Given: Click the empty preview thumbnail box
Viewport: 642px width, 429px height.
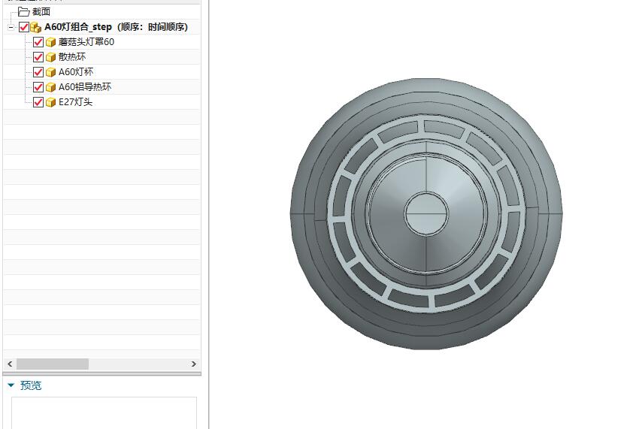Looking at the screenshot, I should [104, 412].
